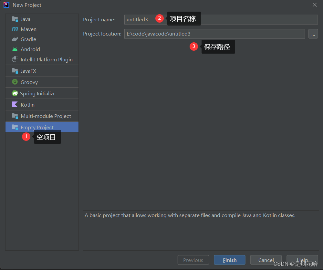Click the Help button
Screen dimensions: 323x270
(x=302, y=260)
